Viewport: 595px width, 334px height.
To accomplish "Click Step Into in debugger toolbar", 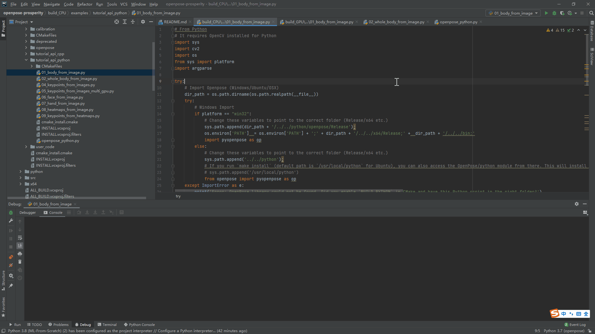I will pos(87,212).
